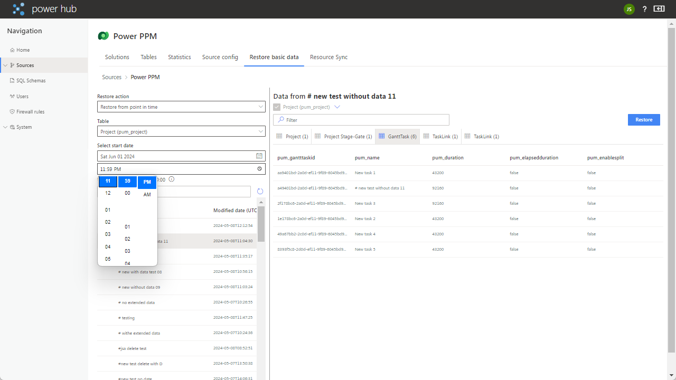Click the blue Restore button
The height and width of the screenshot is (380, 676).
(644, 120)
